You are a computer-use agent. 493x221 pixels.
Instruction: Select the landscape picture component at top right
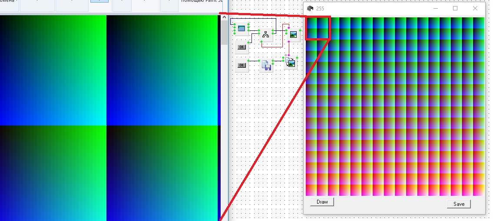[294, 35]
